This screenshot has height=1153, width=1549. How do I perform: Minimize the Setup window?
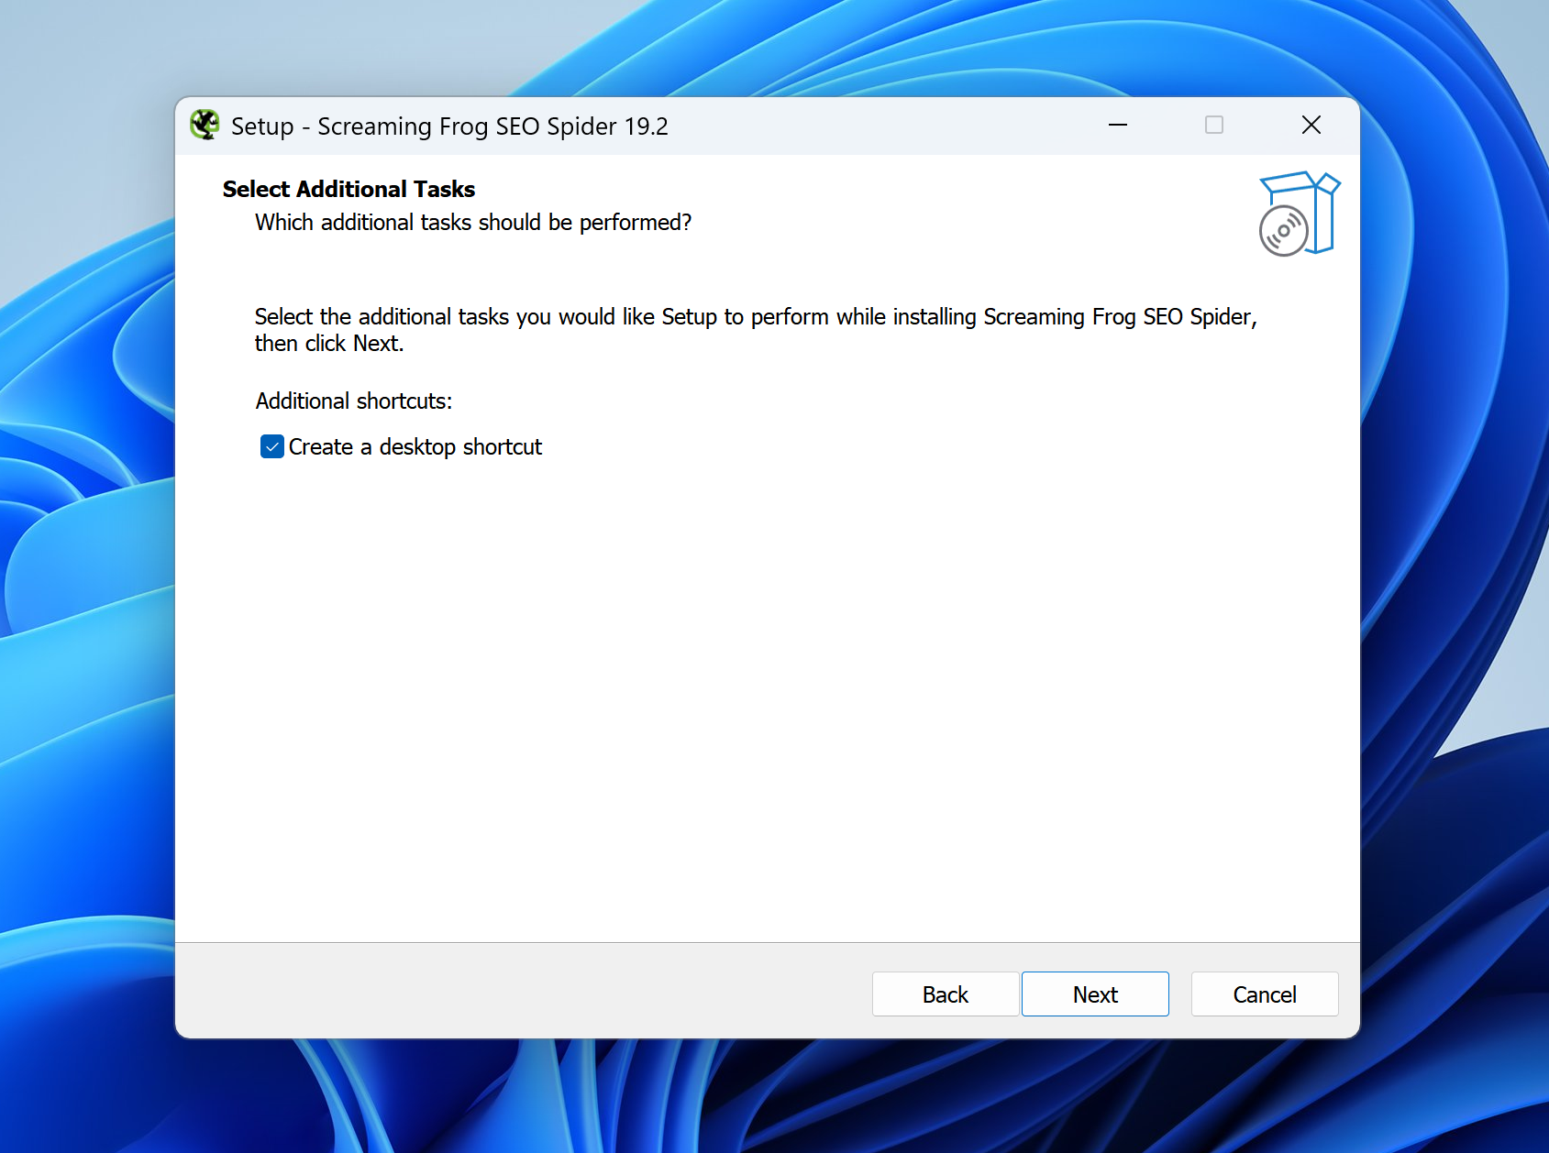[x=1117, y=125]
